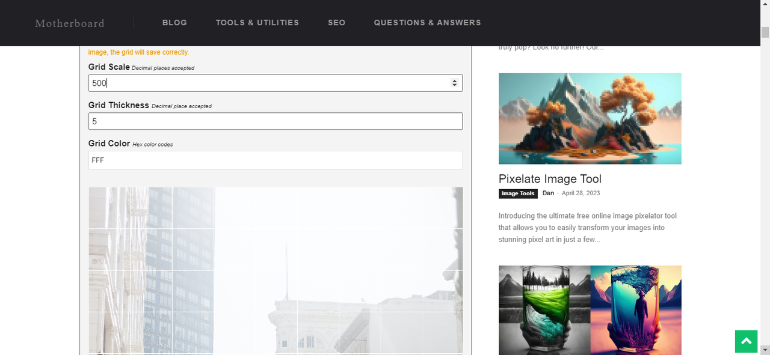The width and height of the screenshot is (770, 355).
Task: Click into the Grid Thickness field
Action: [x=275, y=121]
